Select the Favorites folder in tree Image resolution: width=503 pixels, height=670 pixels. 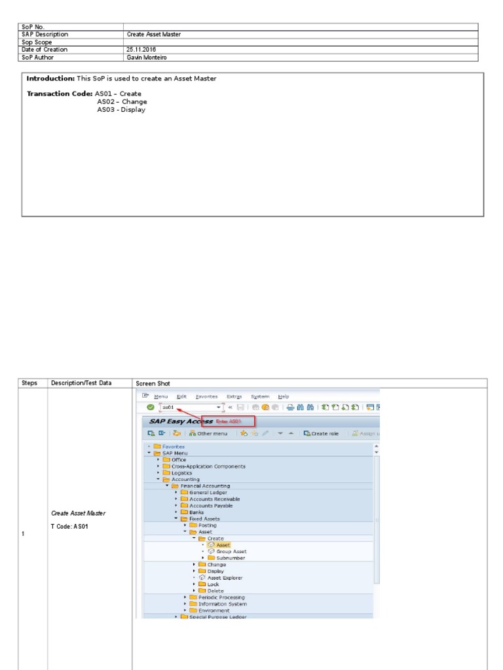tap(169, 446)
